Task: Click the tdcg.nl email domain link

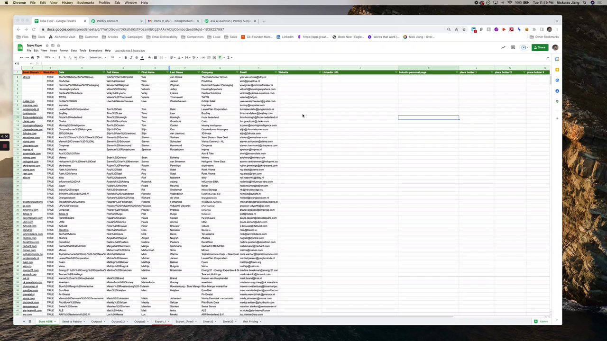Action: point(26,77)
